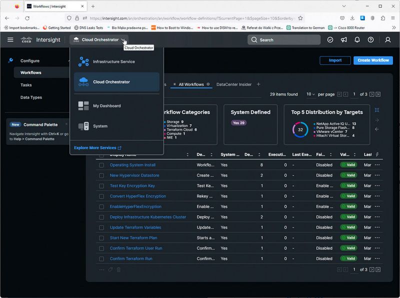
Task: Open Firefox downloads icon
Action: pos(352,18)
